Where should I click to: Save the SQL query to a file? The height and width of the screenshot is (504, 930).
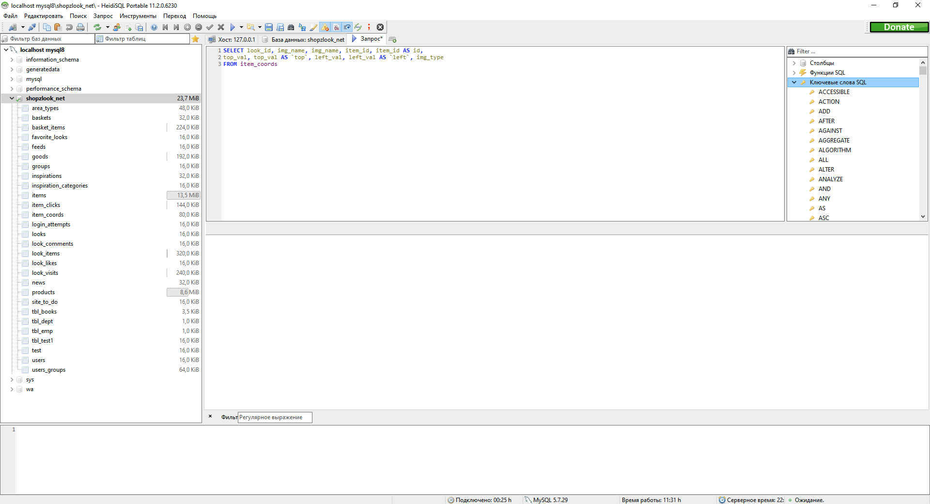(269, 27)
